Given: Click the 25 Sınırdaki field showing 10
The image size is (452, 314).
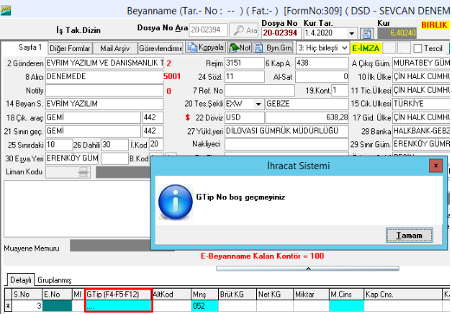Looking at the screenshot, I should [x=59, y=145].
